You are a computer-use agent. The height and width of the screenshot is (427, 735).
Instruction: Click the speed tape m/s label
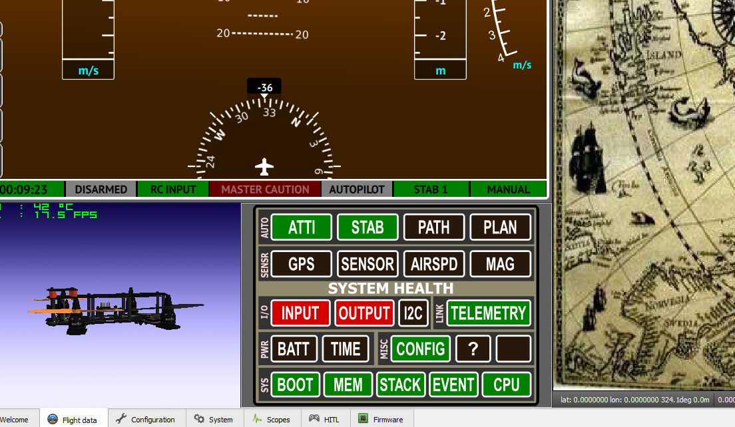pos(88,71)
